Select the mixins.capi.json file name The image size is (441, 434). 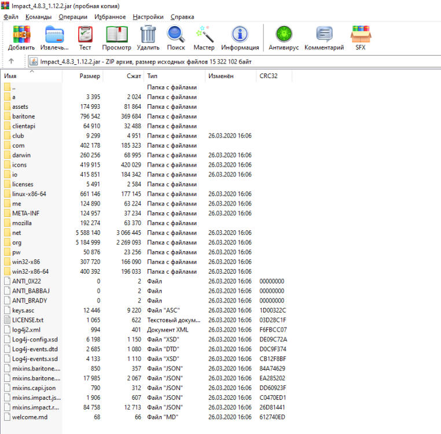click(34, 388)
